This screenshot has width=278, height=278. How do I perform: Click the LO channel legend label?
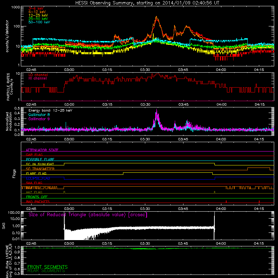click(38, 75)
